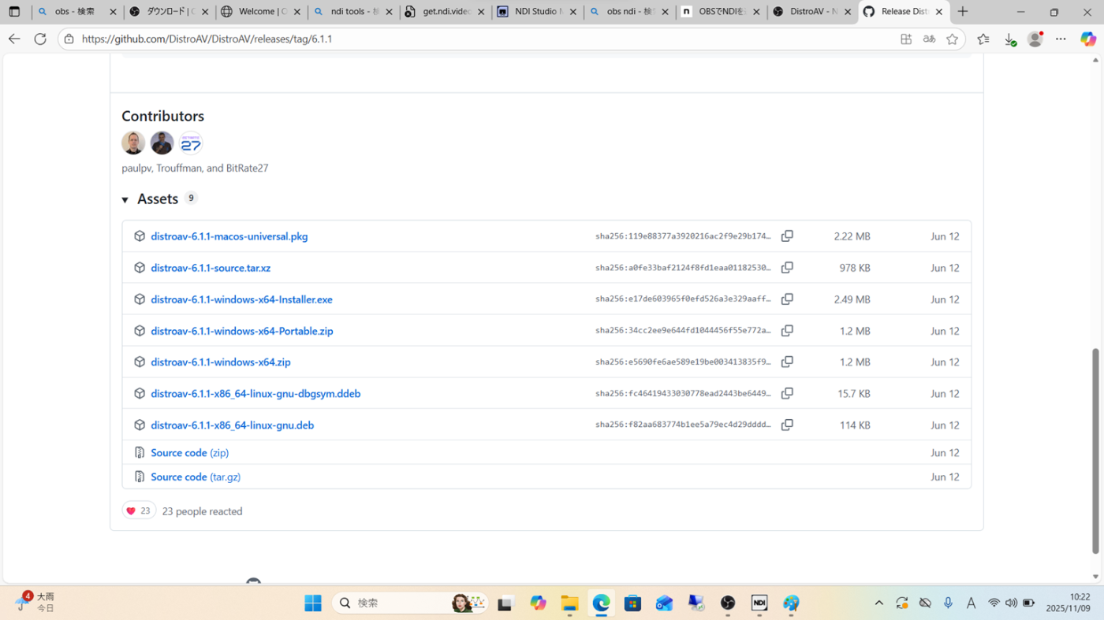Open the Windows Start menu
Viewport: 1104px width, 620px height.
tap(313, 603)
